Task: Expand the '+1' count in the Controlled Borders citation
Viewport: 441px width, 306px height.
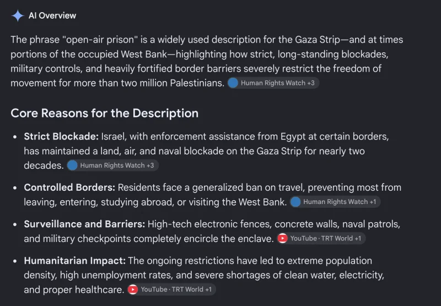Action: (x=373, y=202)
